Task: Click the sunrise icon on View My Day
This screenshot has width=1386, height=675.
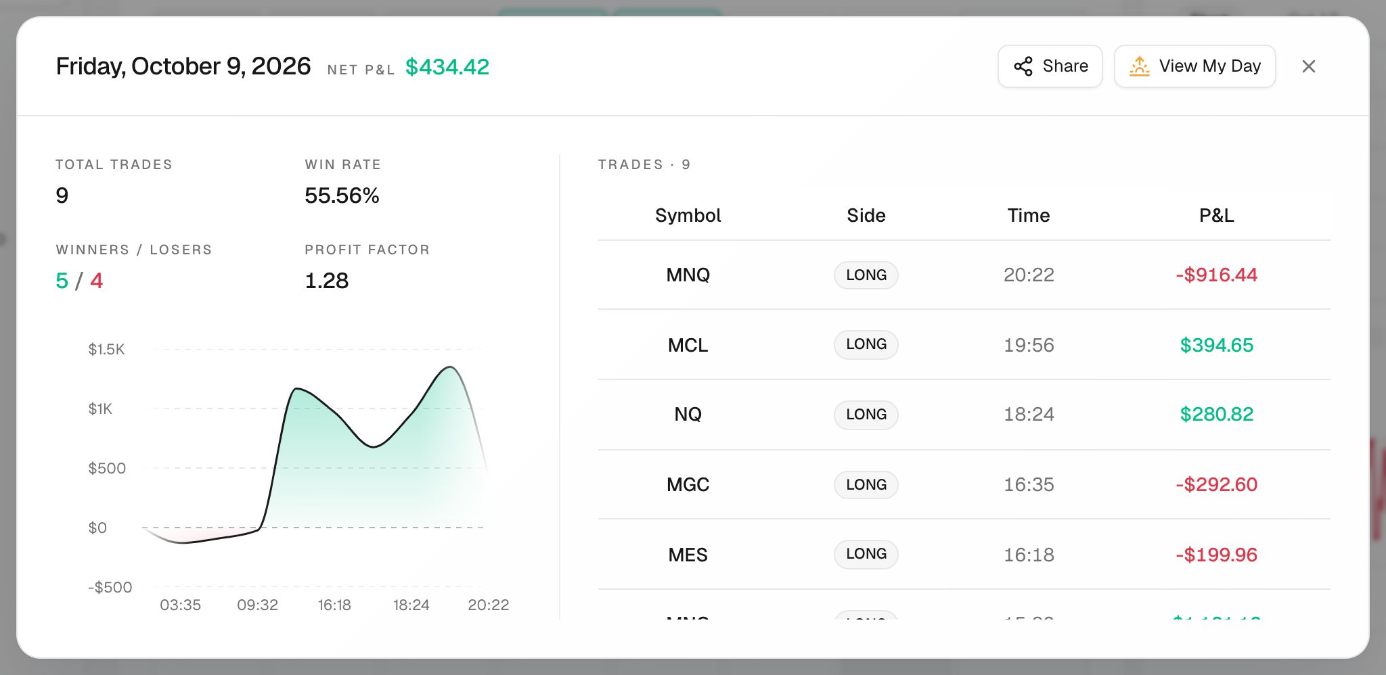Action: (1140, 66)
